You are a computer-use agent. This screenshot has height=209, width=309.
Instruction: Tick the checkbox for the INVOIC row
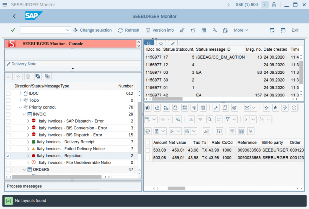8,114
